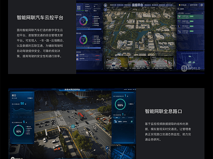Click the donut chart showing value 2
Screen dimensions: 213x159
pyautogui.click(x=83, y=40)
